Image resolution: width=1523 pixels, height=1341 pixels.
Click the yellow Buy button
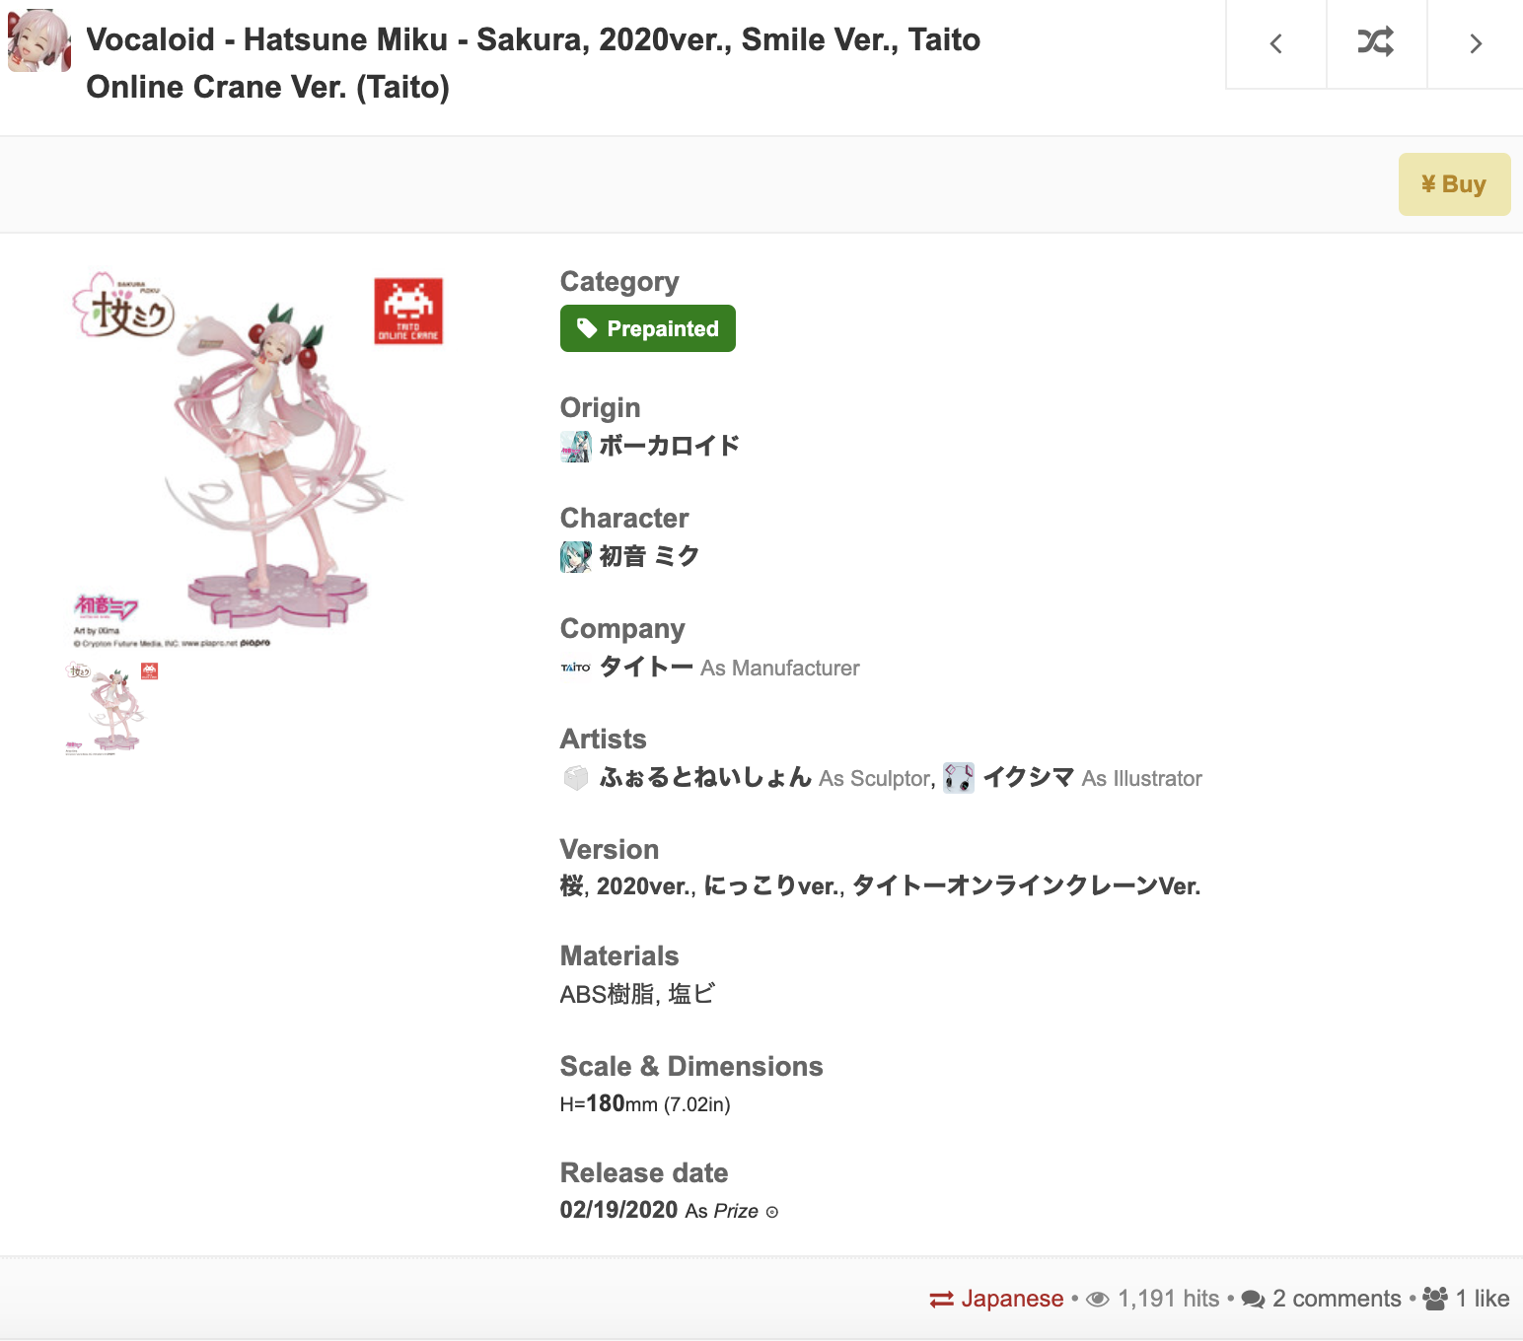1454,184
